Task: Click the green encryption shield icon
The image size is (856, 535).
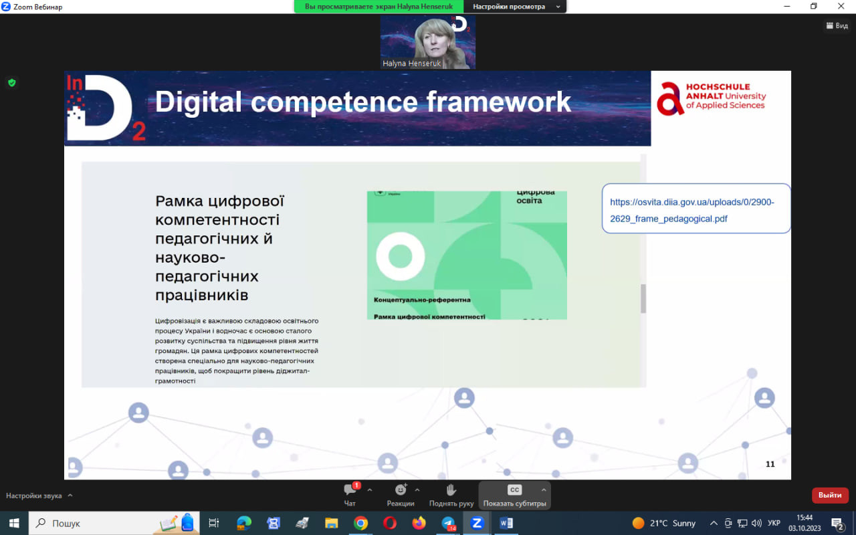Action: pyautogui.click(x=11, y=83)
